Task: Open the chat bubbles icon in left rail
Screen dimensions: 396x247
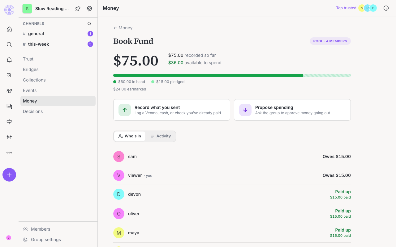Action: point(9,106)
